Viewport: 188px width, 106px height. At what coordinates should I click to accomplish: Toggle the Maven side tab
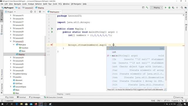pos(186,27)
